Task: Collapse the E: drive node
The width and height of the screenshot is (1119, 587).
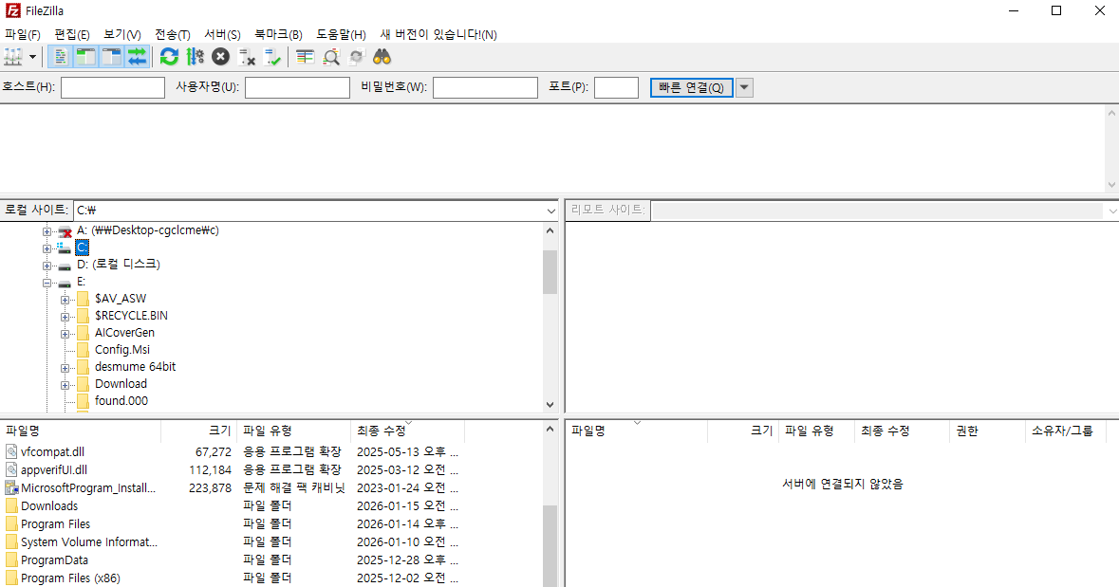Action: (47, 284)
